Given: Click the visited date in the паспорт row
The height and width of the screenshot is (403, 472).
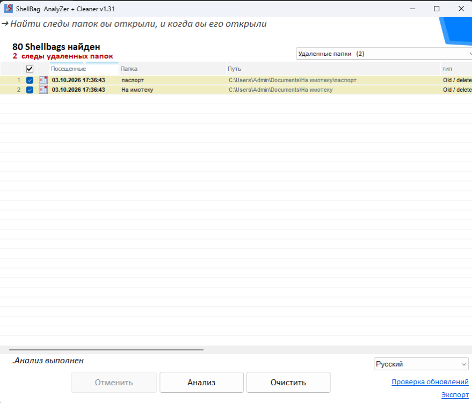Looking at the screenshot, I should pos(78,80).
